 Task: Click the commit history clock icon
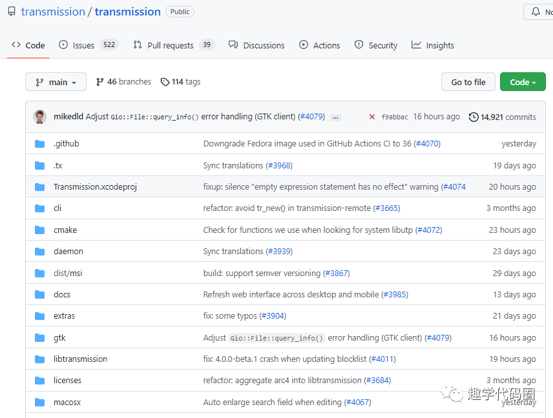pyautogui.click(x=474, y=117)
